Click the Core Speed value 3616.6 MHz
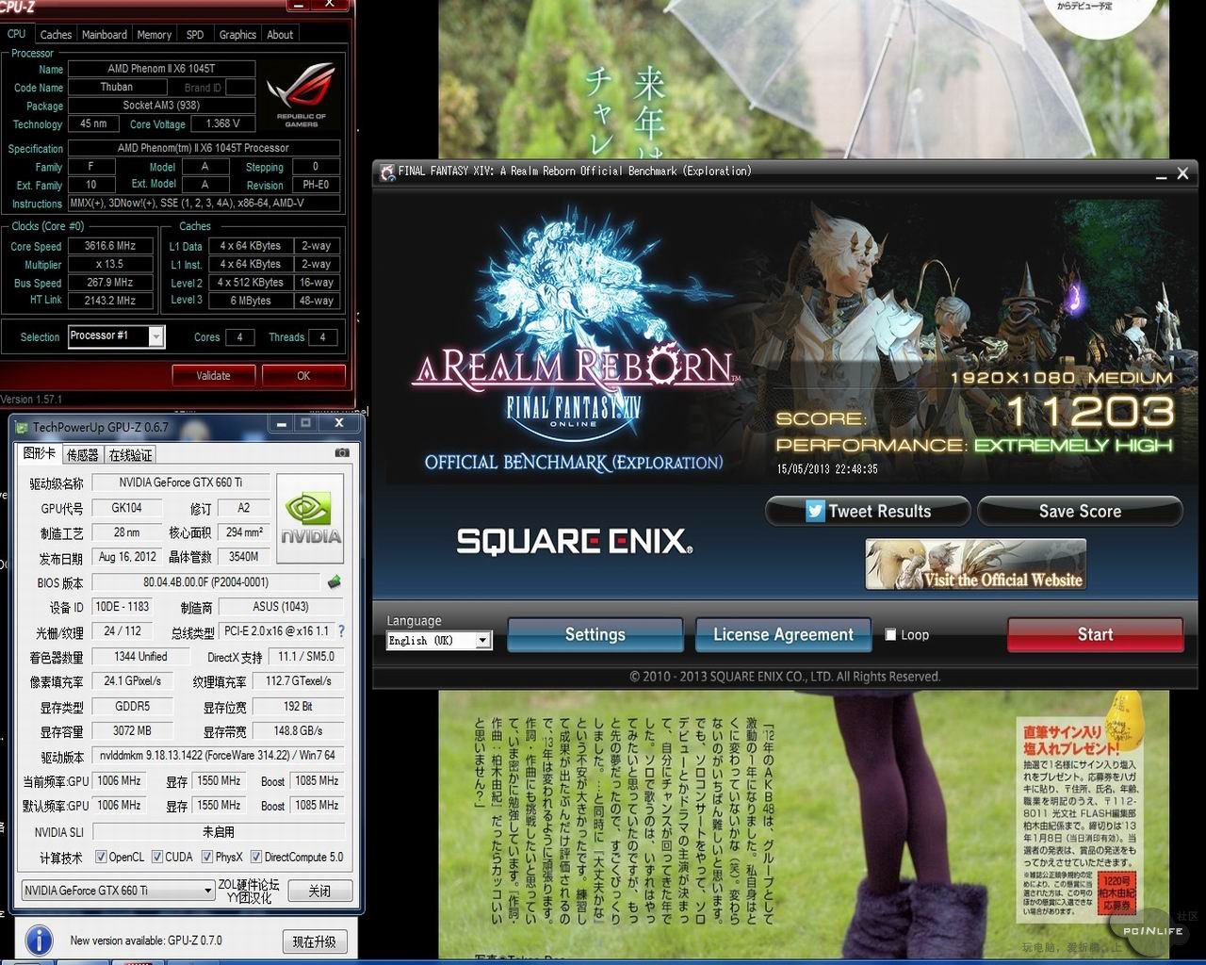 (110, 246)
